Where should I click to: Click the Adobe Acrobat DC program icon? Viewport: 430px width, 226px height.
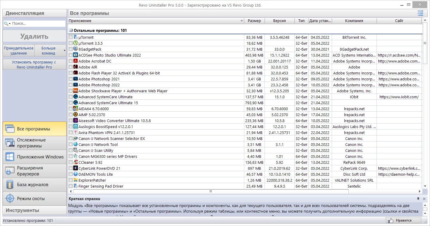coord(76,61)
